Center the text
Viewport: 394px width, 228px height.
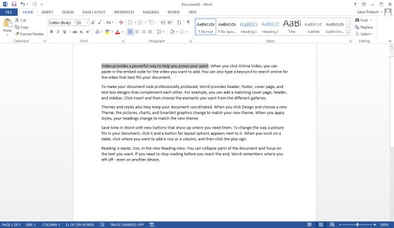click(137, 32)
